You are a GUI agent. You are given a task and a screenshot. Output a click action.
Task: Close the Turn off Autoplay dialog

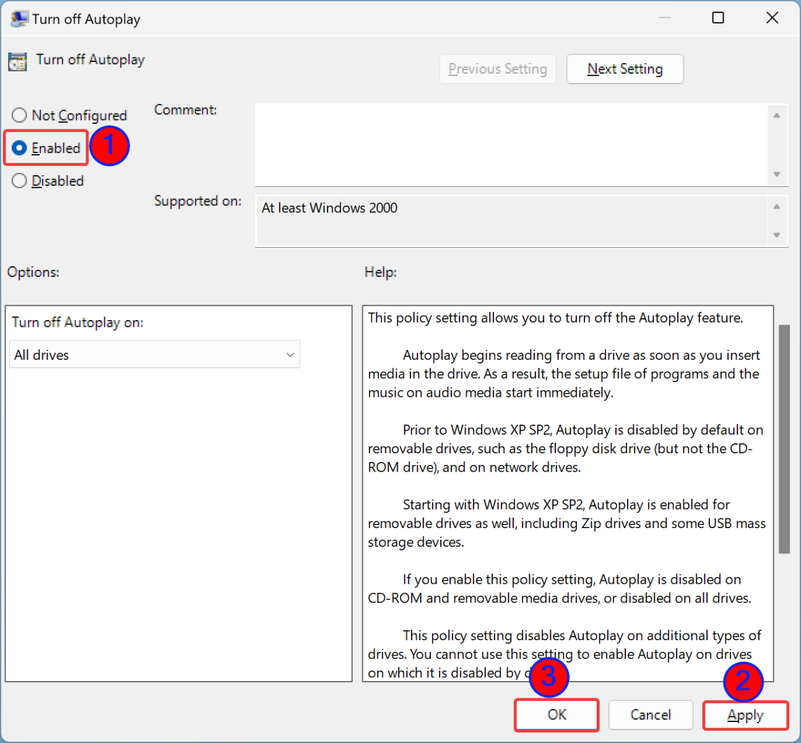pyautogui.click(x=772, y=18)
